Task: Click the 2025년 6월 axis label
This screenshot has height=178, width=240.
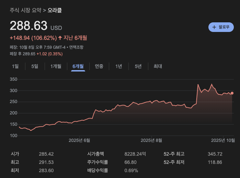Action: (x=79, y=140)
